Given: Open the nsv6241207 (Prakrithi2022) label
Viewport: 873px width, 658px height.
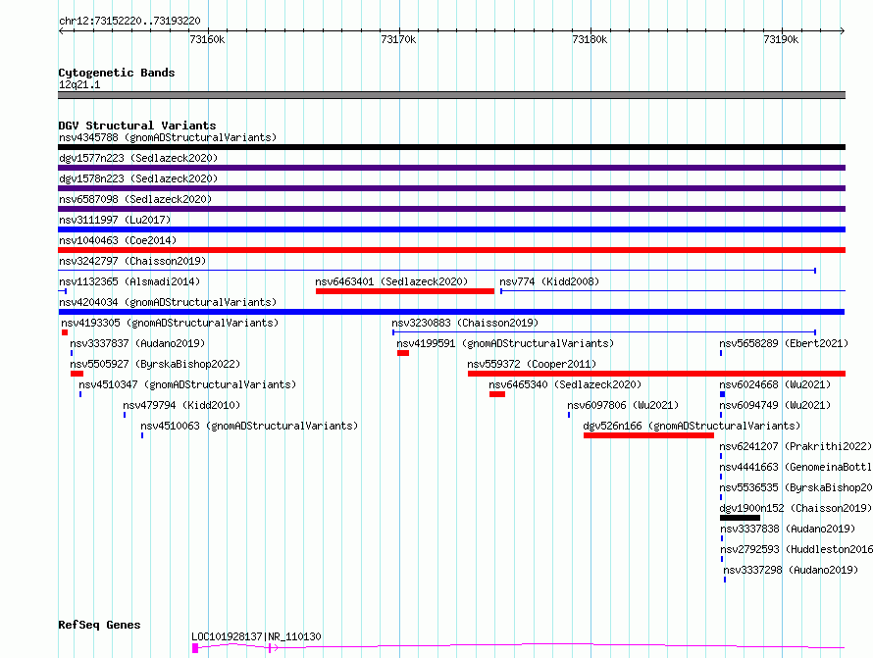Looking at the screenshot, I should coord(796,446).
